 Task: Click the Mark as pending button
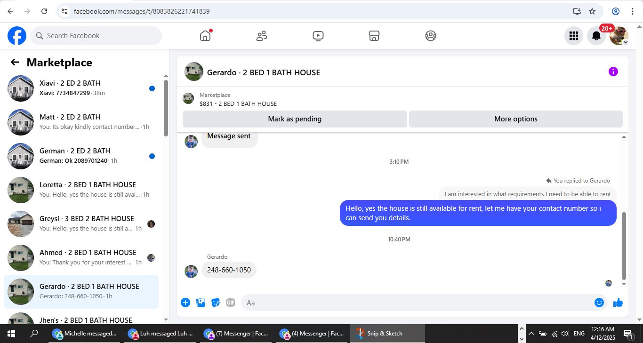[x=295, y=119]
